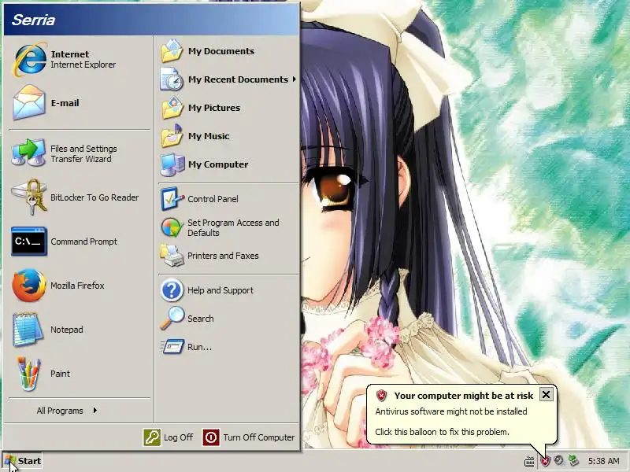Image resolution: width=630 pixels, height=472 pixels.
Task: Click the network connection tray icon
Action: point(573,461)
